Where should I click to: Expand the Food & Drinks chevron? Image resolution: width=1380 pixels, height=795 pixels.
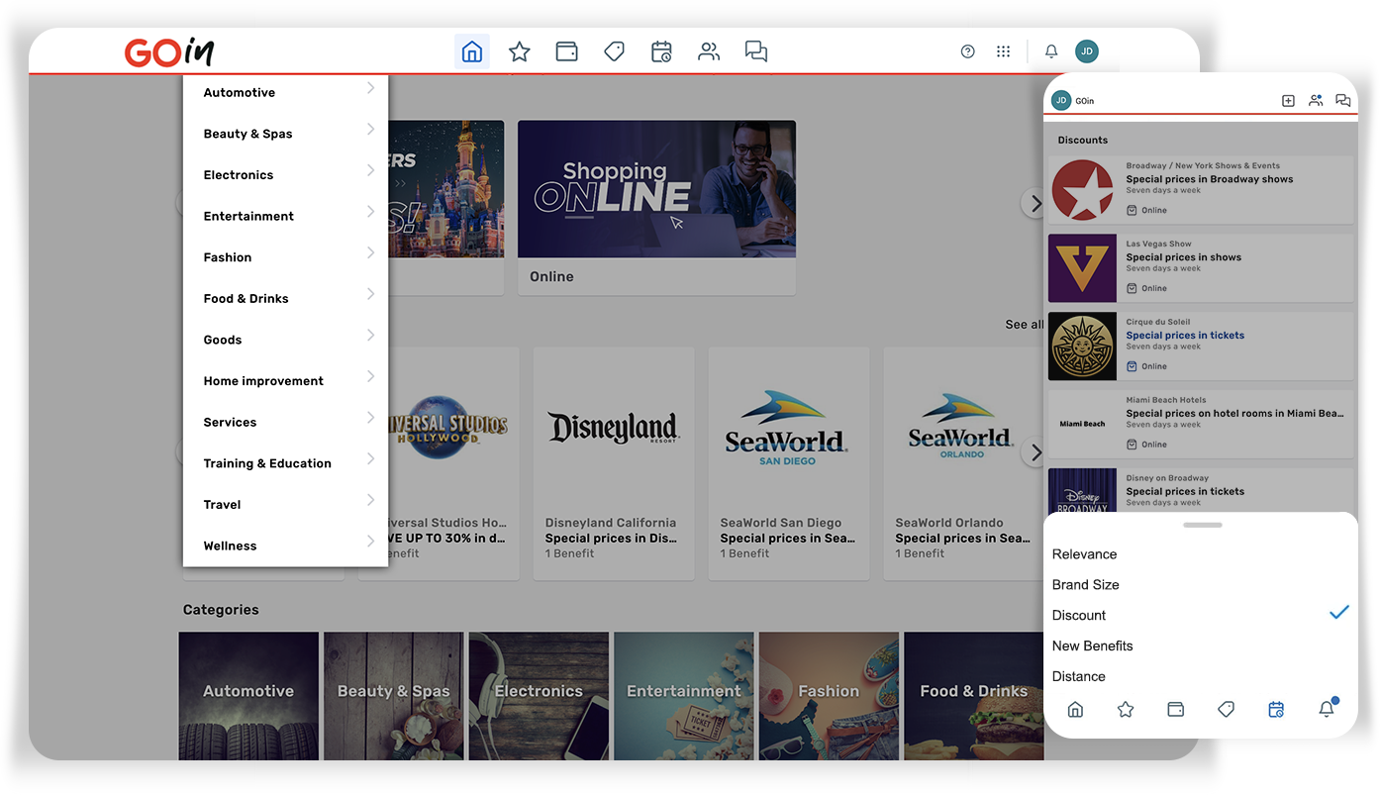click(x=370, y=294)
